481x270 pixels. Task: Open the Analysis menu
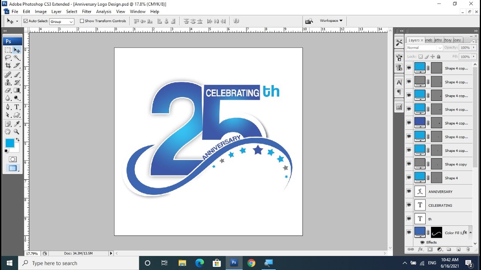(104, 12)
